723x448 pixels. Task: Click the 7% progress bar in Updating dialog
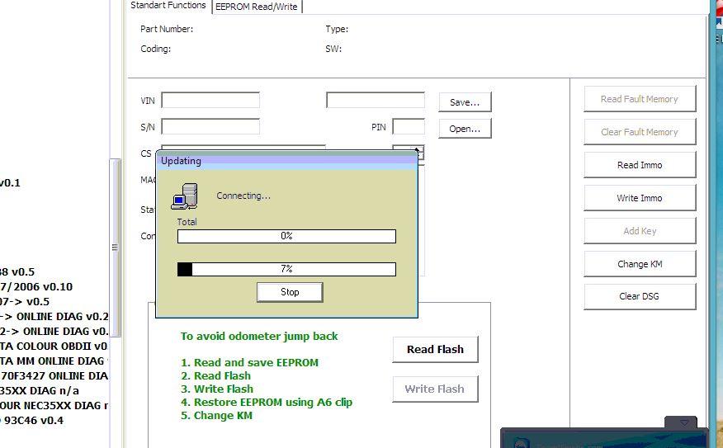click(286, 269)
